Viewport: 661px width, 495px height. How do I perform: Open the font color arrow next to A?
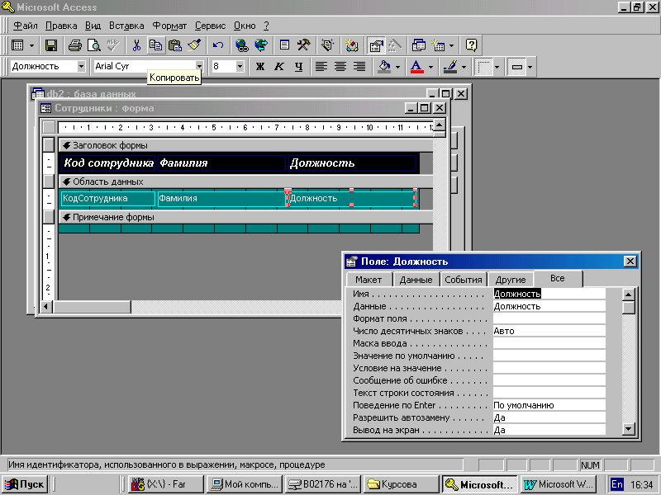[430, 67]
